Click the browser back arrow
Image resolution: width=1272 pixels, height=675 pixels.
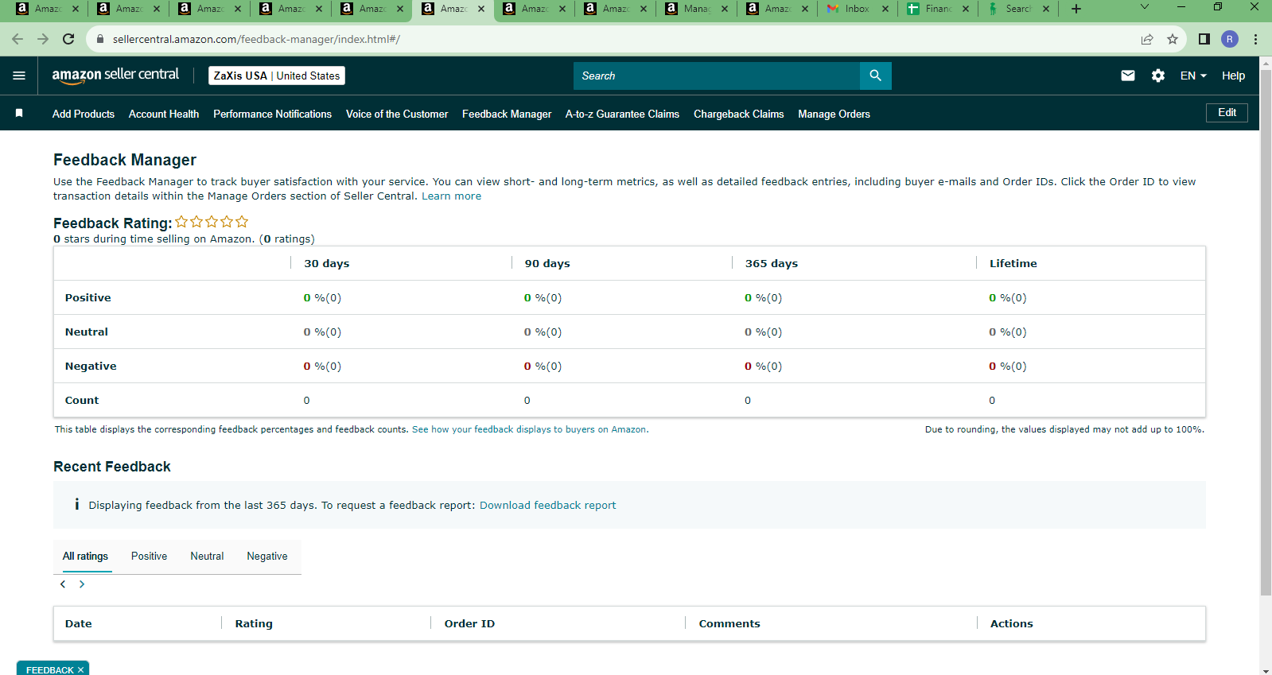click(x=18, y=39)
